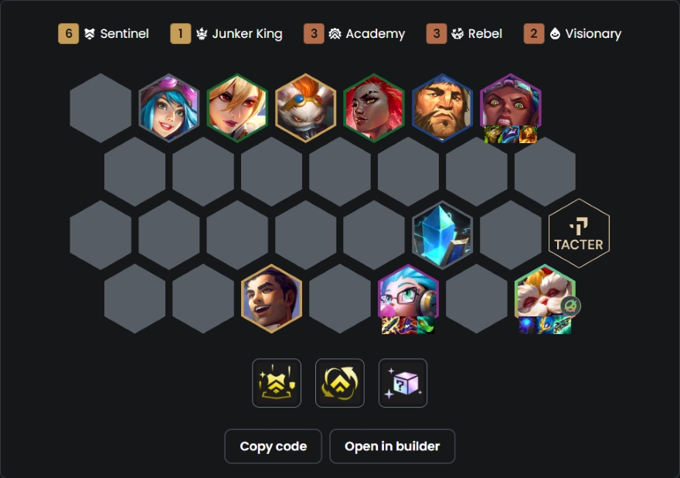Select the Rebel trait badge
Screen dimensions: 680x478
click(x=437, y=34)
